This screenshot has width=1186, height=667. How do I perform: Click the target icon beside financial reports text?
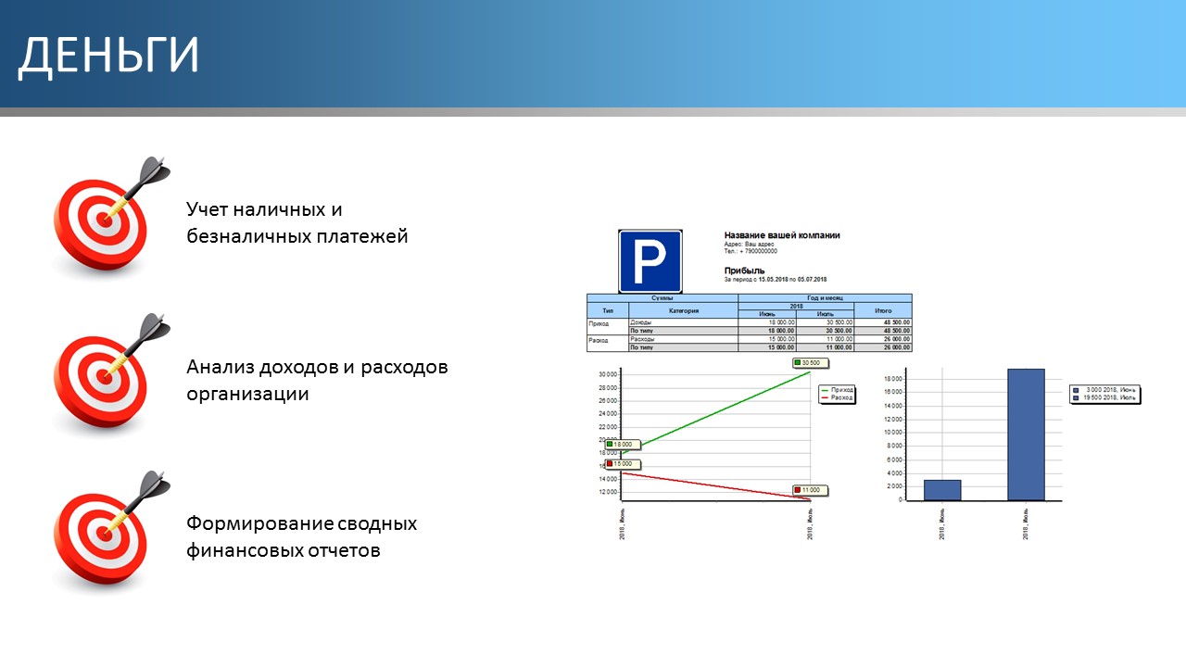(x=110, y=531)
